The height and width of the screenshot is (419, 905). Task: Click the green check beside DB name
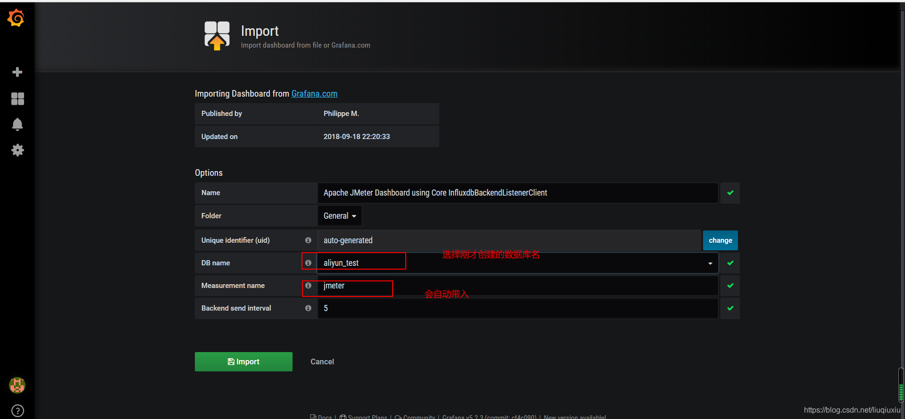point(730,263)
